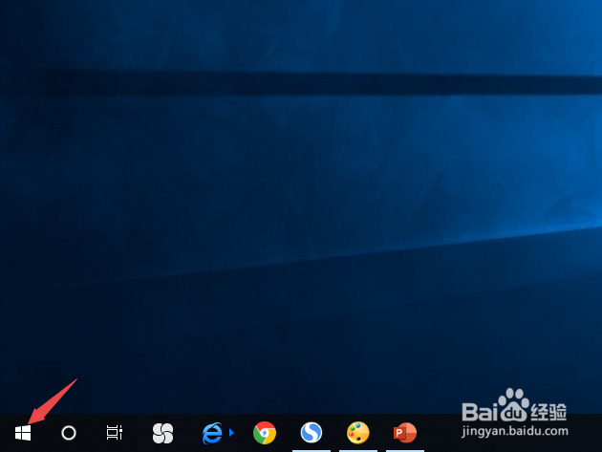Open the Chrome-style browser icon
This screenshot has height=452, width=602.
point(265,433)
